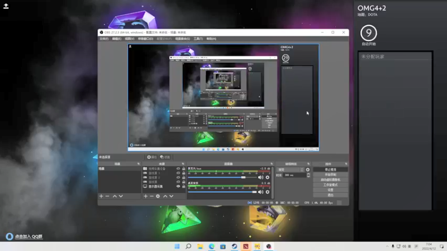Mute the Mic/Aux channel via its speaker icon
Viewport: 447px width, 251px height.
pyautogui.click(x=260, y=177)
